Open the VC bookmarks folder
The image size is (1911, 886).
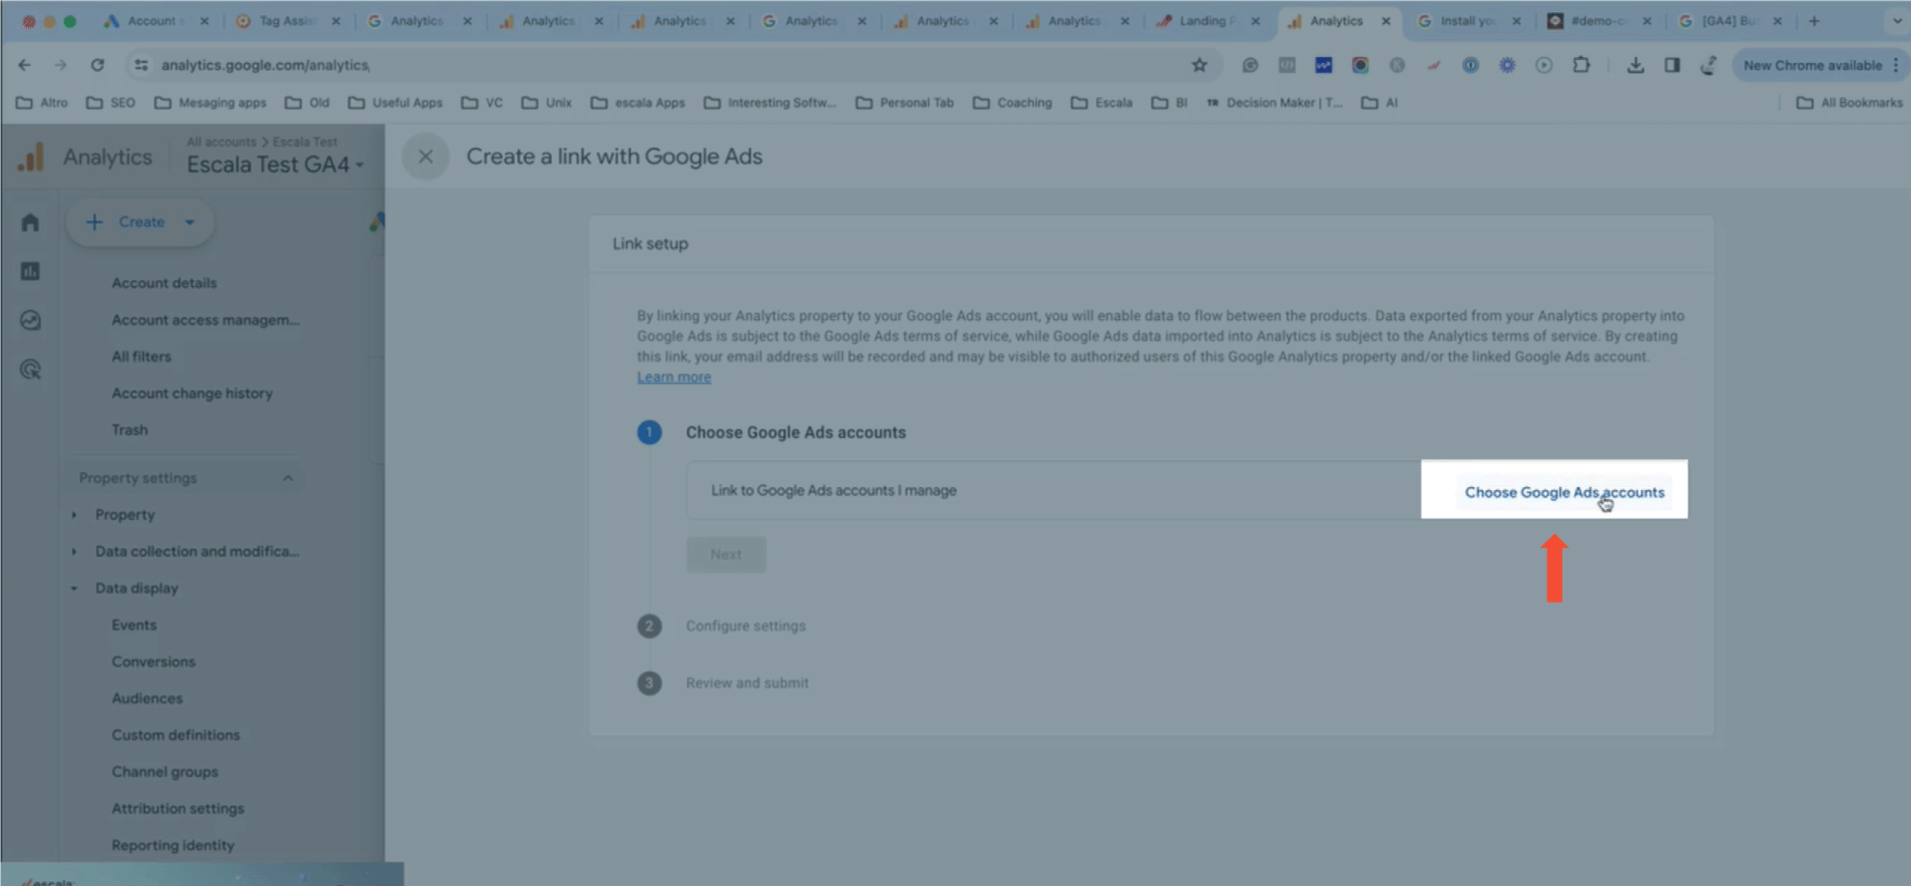(482, 103)
